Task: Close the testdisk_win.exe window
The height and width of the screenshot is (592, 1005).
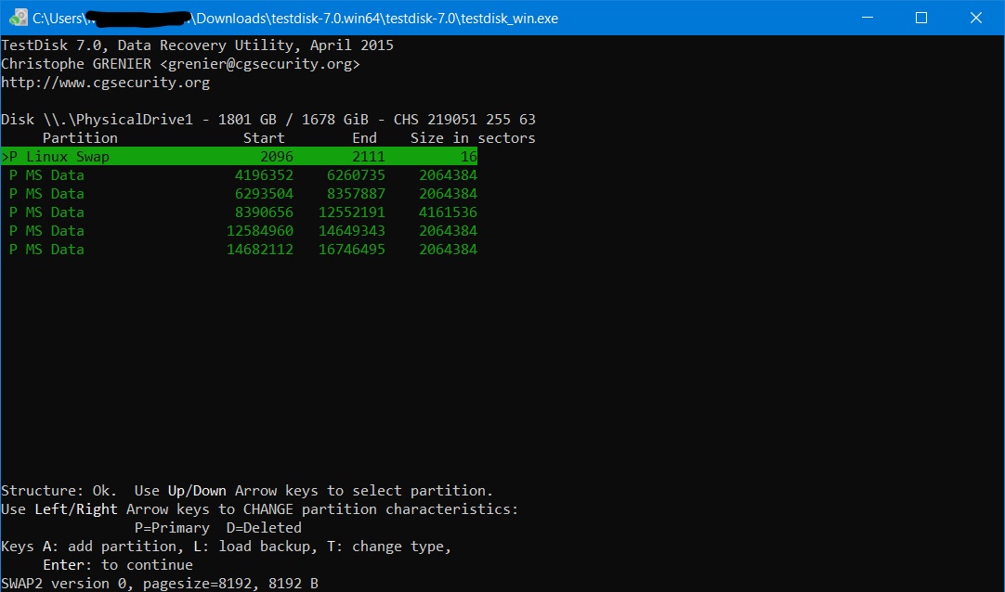Action: coord(975,18)
